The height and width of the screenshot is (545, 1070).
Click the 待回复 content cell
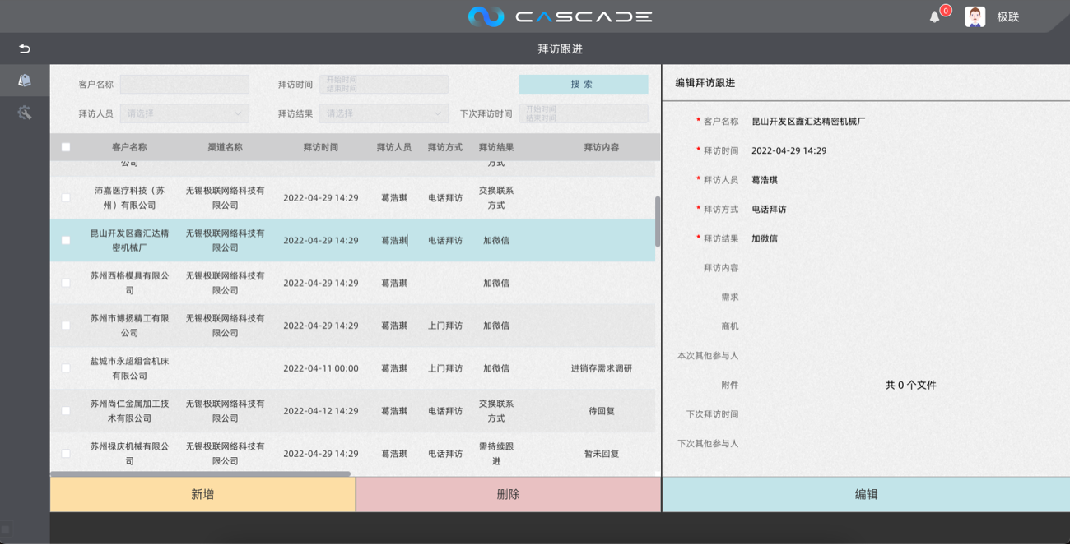(x=601, y=411)
